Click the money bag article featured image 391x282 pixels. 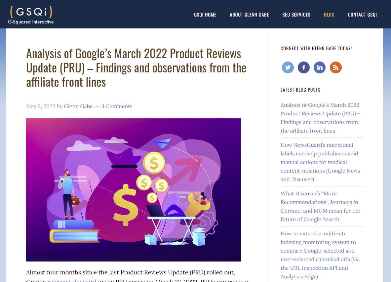(134, 190)
